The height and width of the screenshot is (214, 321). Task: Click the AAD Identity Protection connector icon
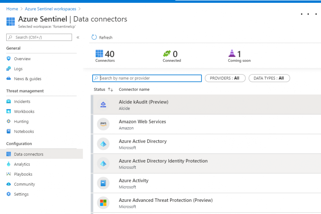pos(103,163)
